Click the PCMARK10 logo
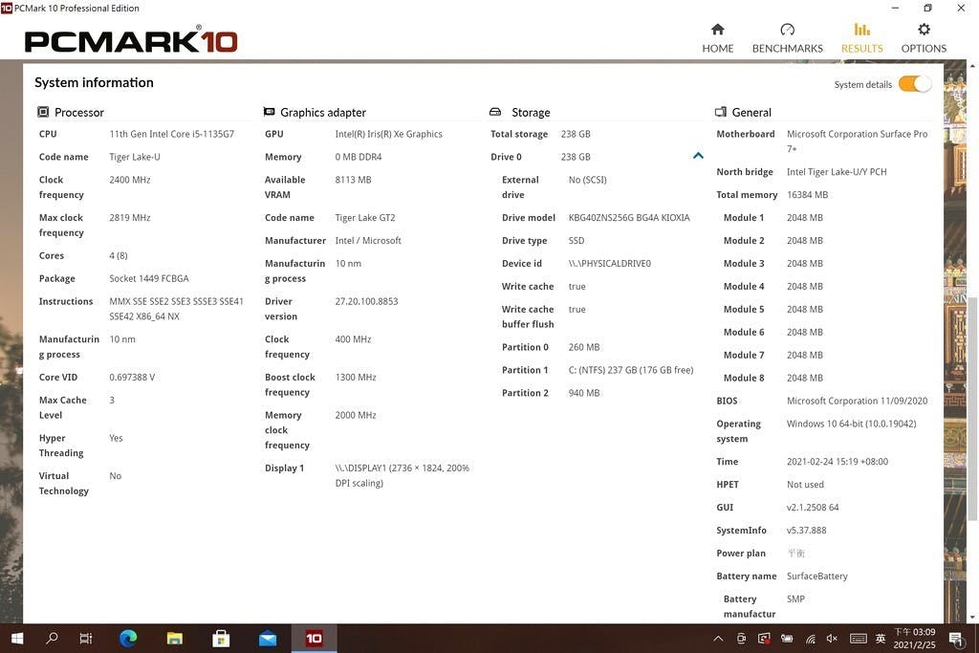Image resolution: width=979 pixels, height=653 pixels. [131, 40]
